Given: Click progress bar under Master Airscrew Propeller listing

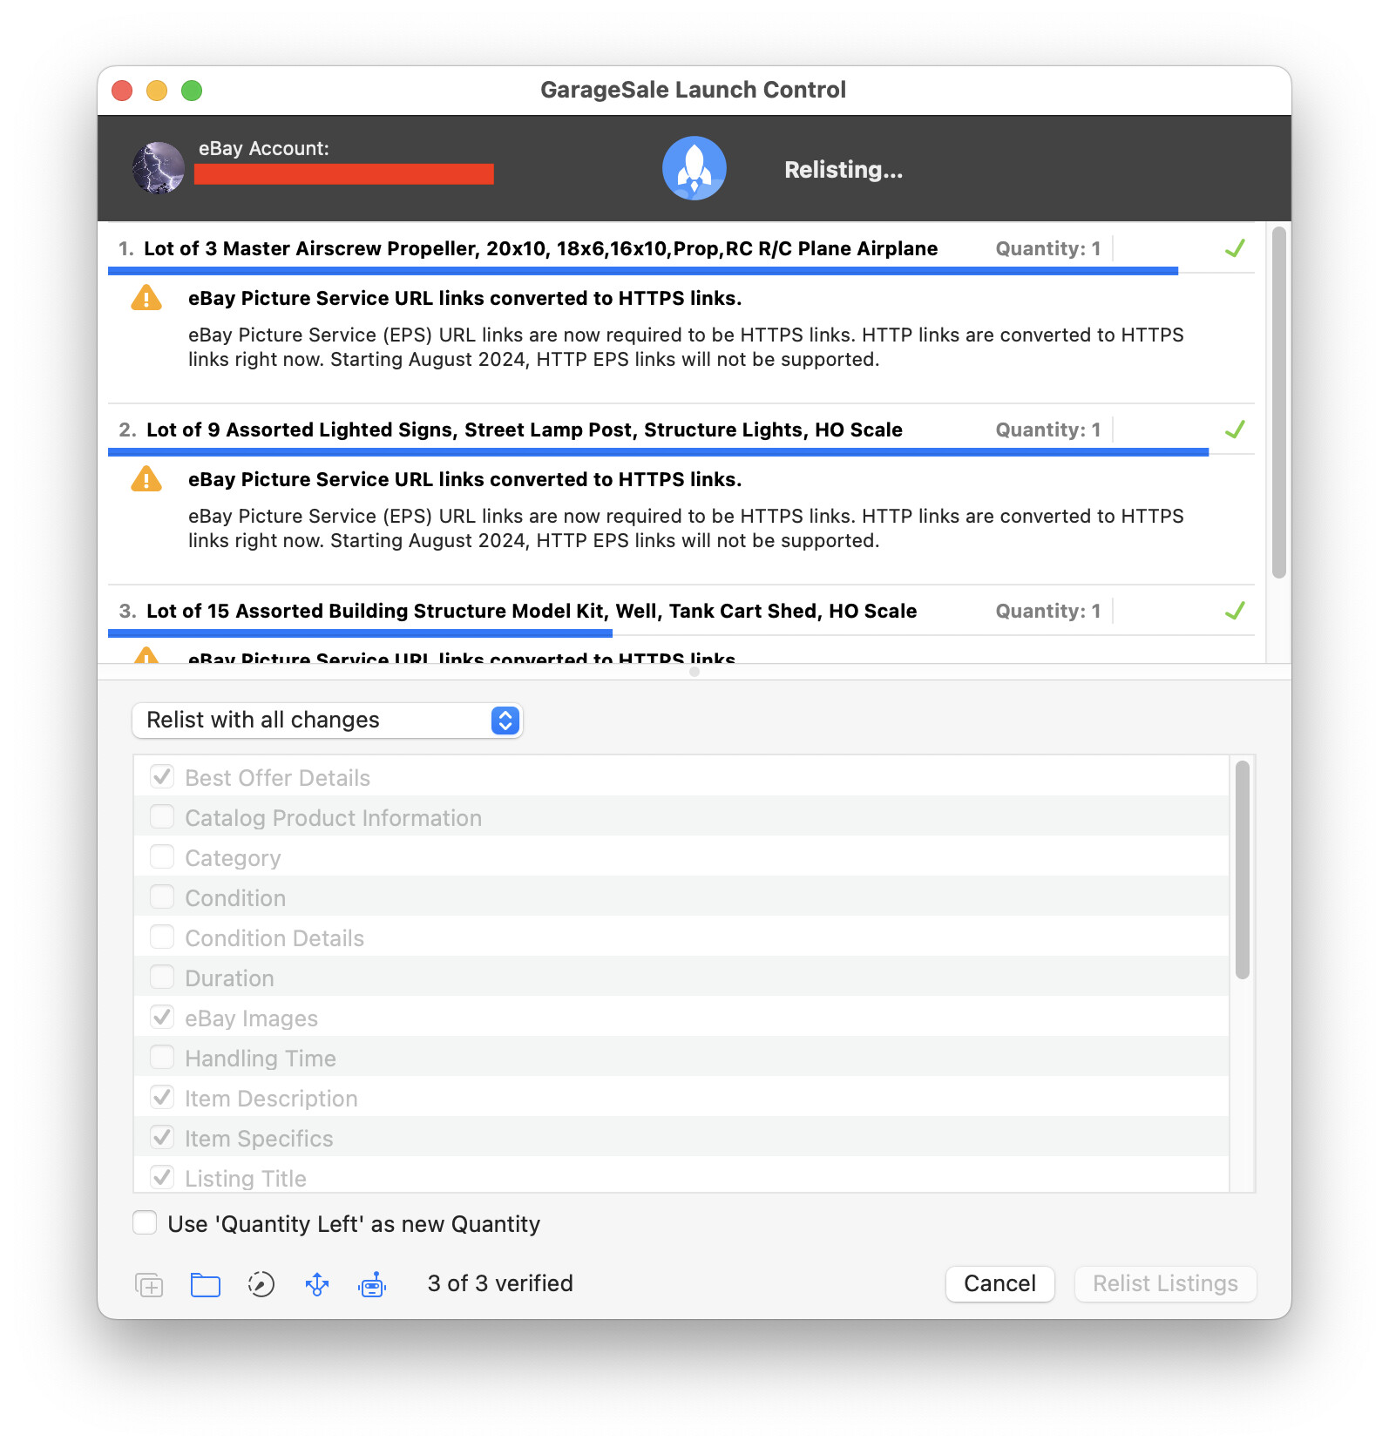Looking at the screenshot, I should (643, 272).
